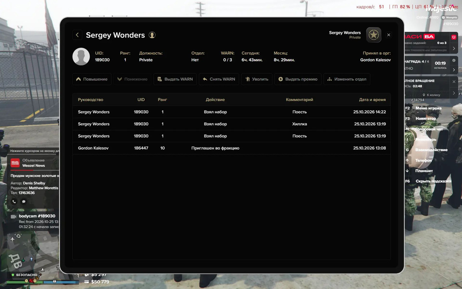Image resolution: width=462 pixels, height=289 pixels.
Task: Click the К колесу link
Action: [x=432, y=95]
